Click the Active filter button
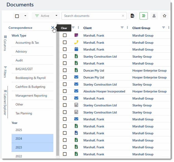 42,16
